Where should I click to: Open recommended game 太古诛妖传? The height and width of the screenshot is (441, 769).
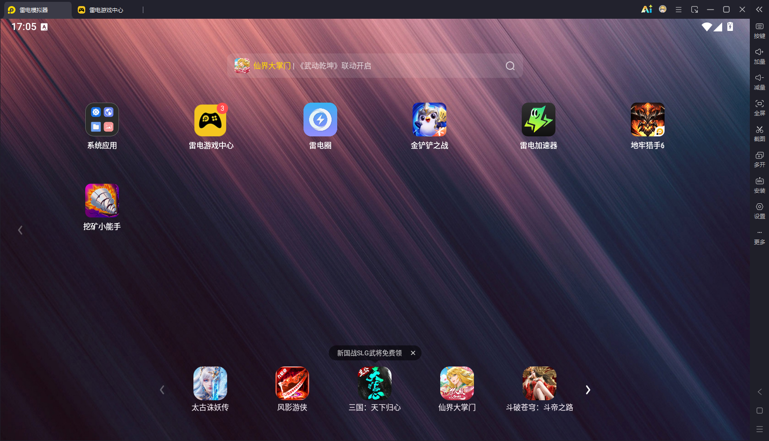[x=210, y=383]
